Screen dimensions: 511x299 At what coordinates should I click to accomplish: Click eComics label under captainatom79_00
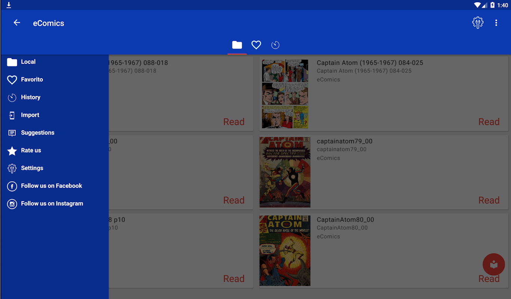tap(328, 158)
